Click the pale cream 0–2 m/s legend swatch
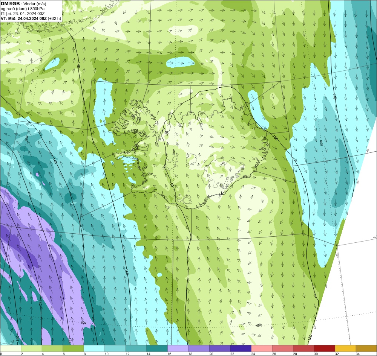This screenshot has width=377, height=356. (x=11, y=348)
